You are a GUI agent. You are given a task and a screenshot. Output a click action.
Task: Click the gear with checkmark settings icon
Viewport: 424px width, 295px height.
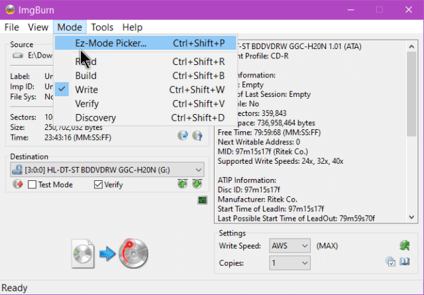pos(390,261)
